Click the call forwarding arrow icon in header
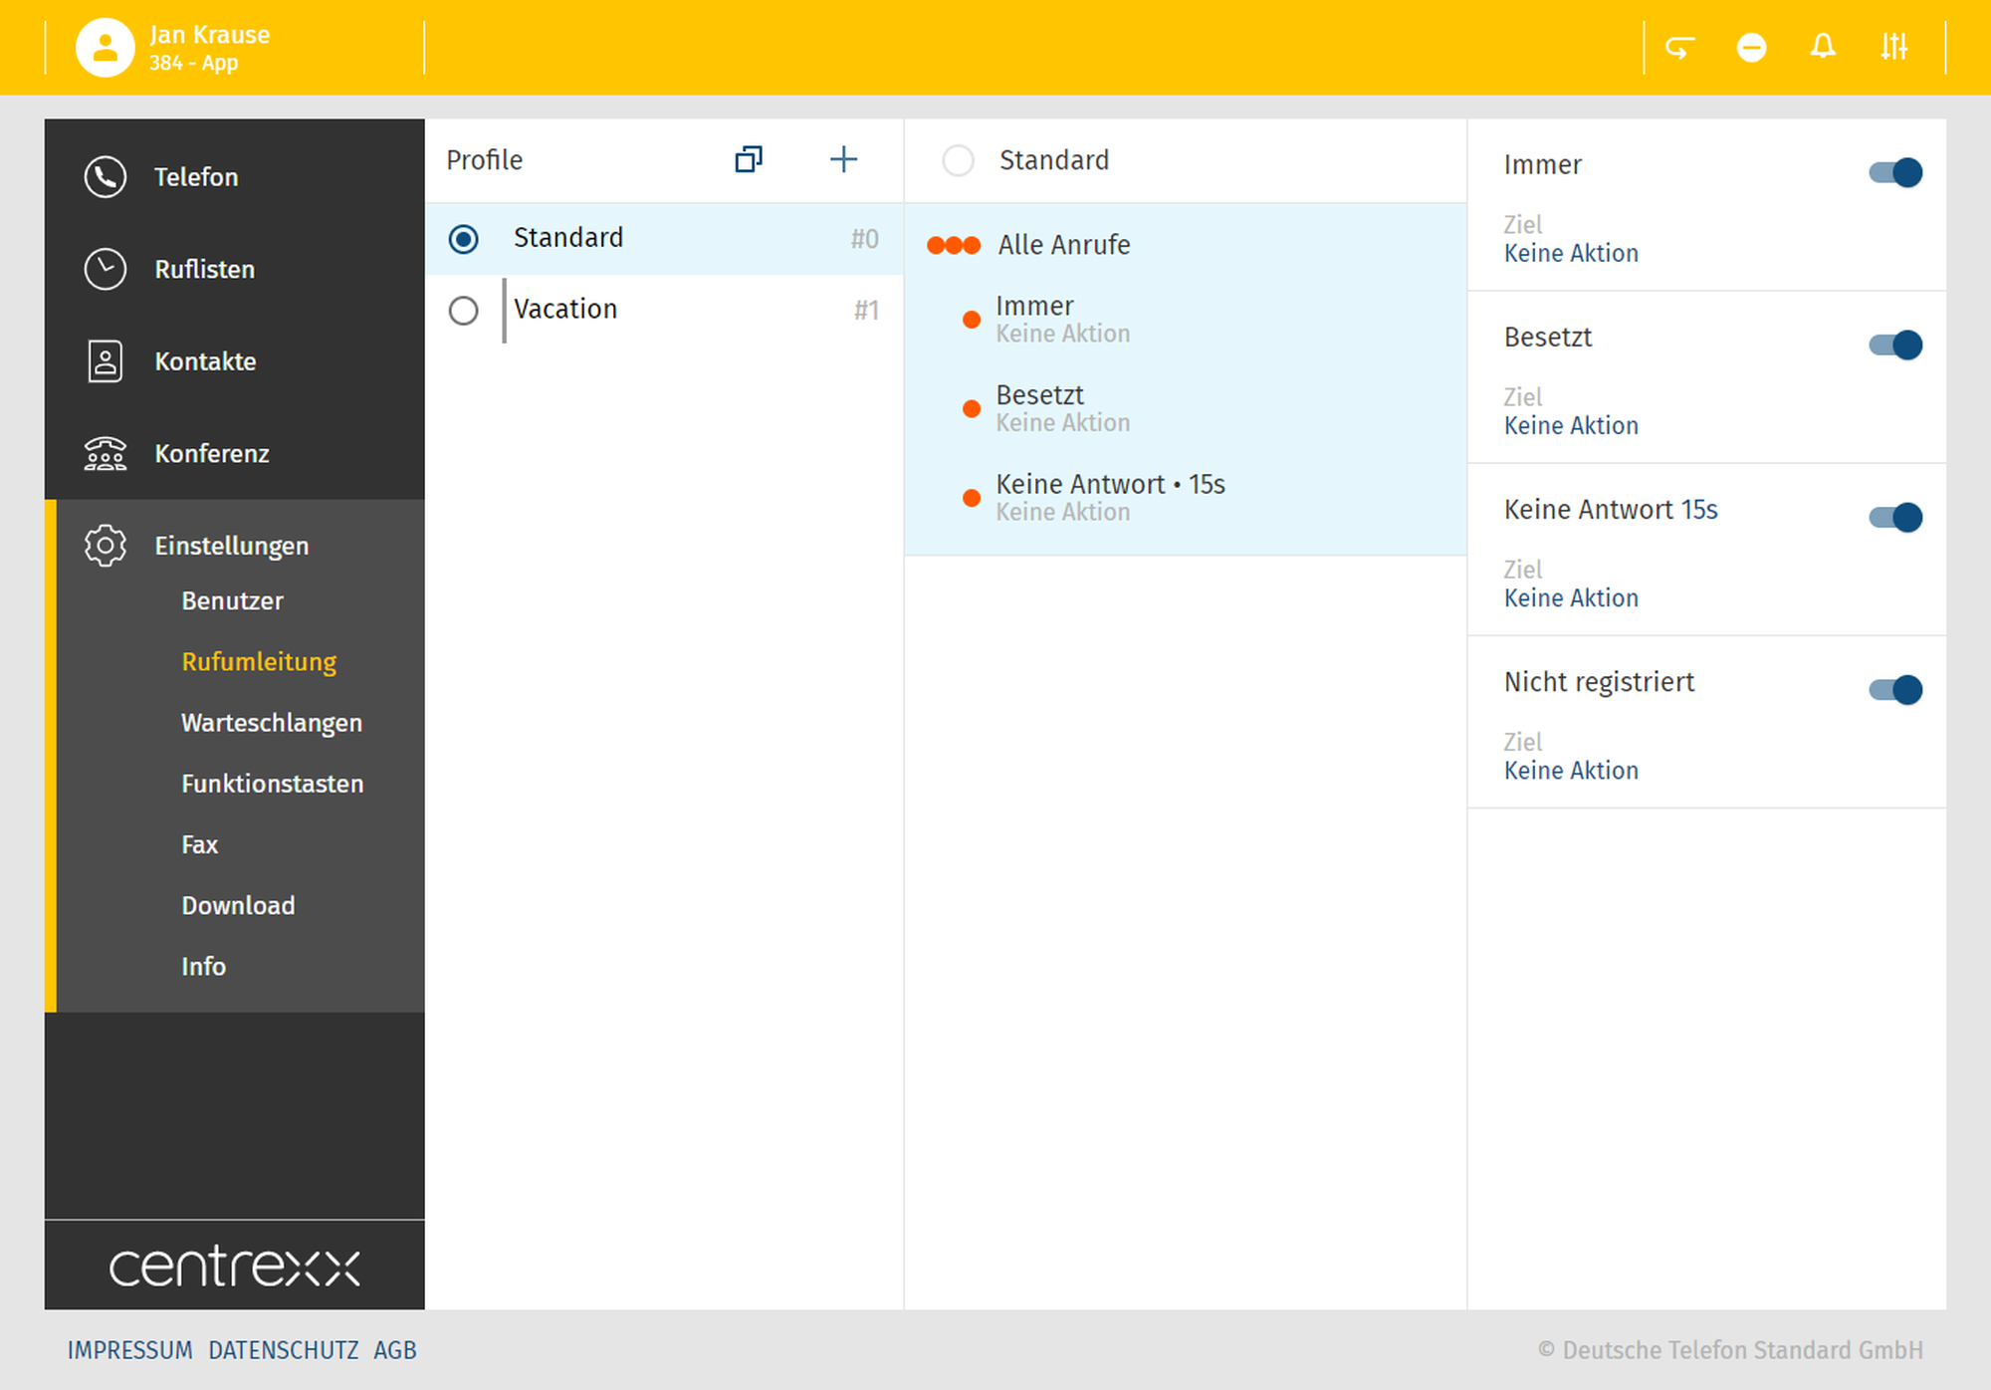This screenshot has width=1991, height=1390. pyautogui.click(x=1679, y=47)
